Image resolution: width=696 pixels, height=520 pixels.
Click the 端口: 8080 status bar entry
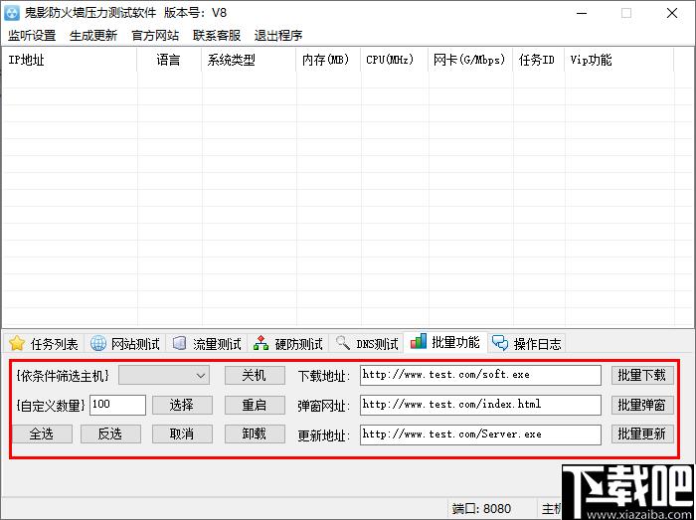coord(481,508)
